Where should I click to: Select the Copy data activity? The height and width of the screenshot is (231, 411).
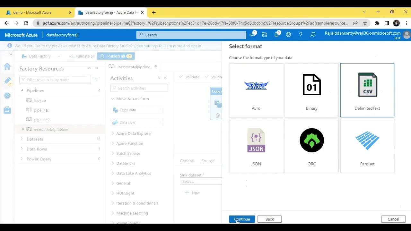click(x=138, y=110)
